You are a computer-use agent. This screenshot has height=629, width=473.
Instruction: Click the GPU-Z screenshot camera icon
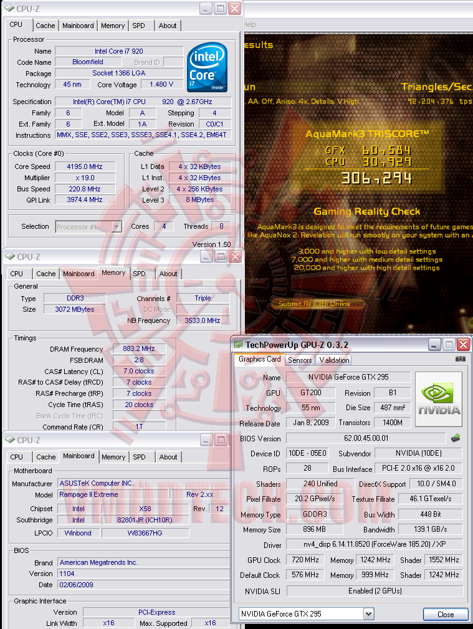click(x=460, y=358)
